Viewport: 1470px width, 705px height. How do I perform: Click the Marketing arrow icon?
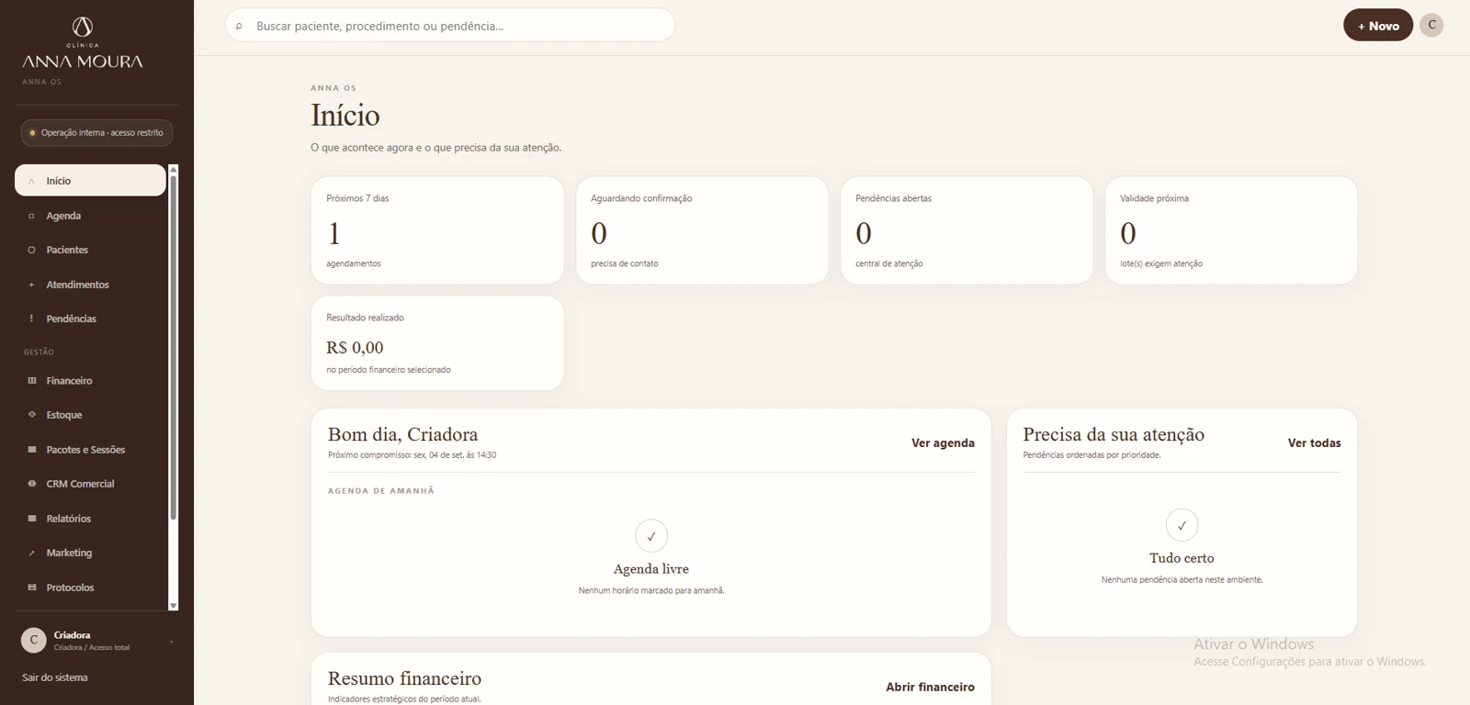pos(31,553)
